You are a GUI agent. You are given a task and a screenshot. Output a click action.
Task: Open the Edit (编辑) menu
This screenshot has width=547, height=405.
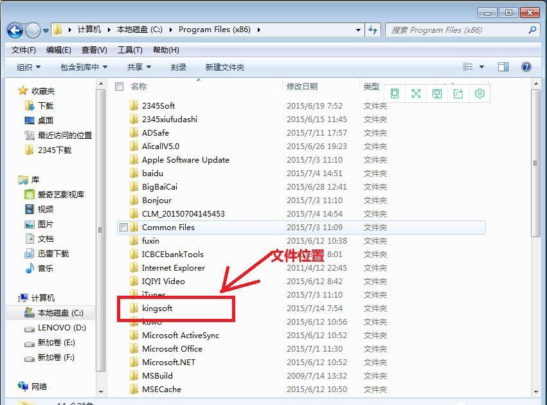pyautogui.click(x=58, y=50)
